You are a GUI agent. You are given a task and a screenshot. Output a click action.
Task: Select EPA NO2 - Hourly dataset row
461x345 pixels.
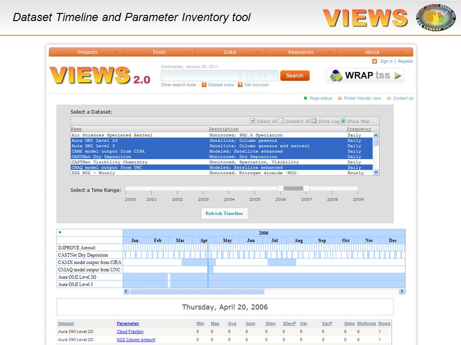point(222,173)
